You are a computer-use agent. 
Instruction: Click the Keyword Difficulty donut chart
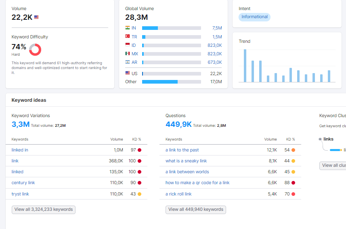[x=35, y=49]
